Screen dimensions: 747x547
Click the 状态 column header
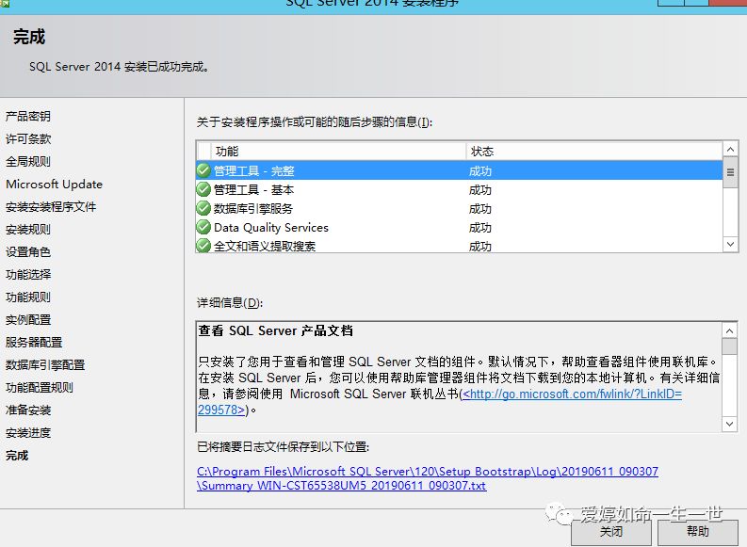coord(593,151)
